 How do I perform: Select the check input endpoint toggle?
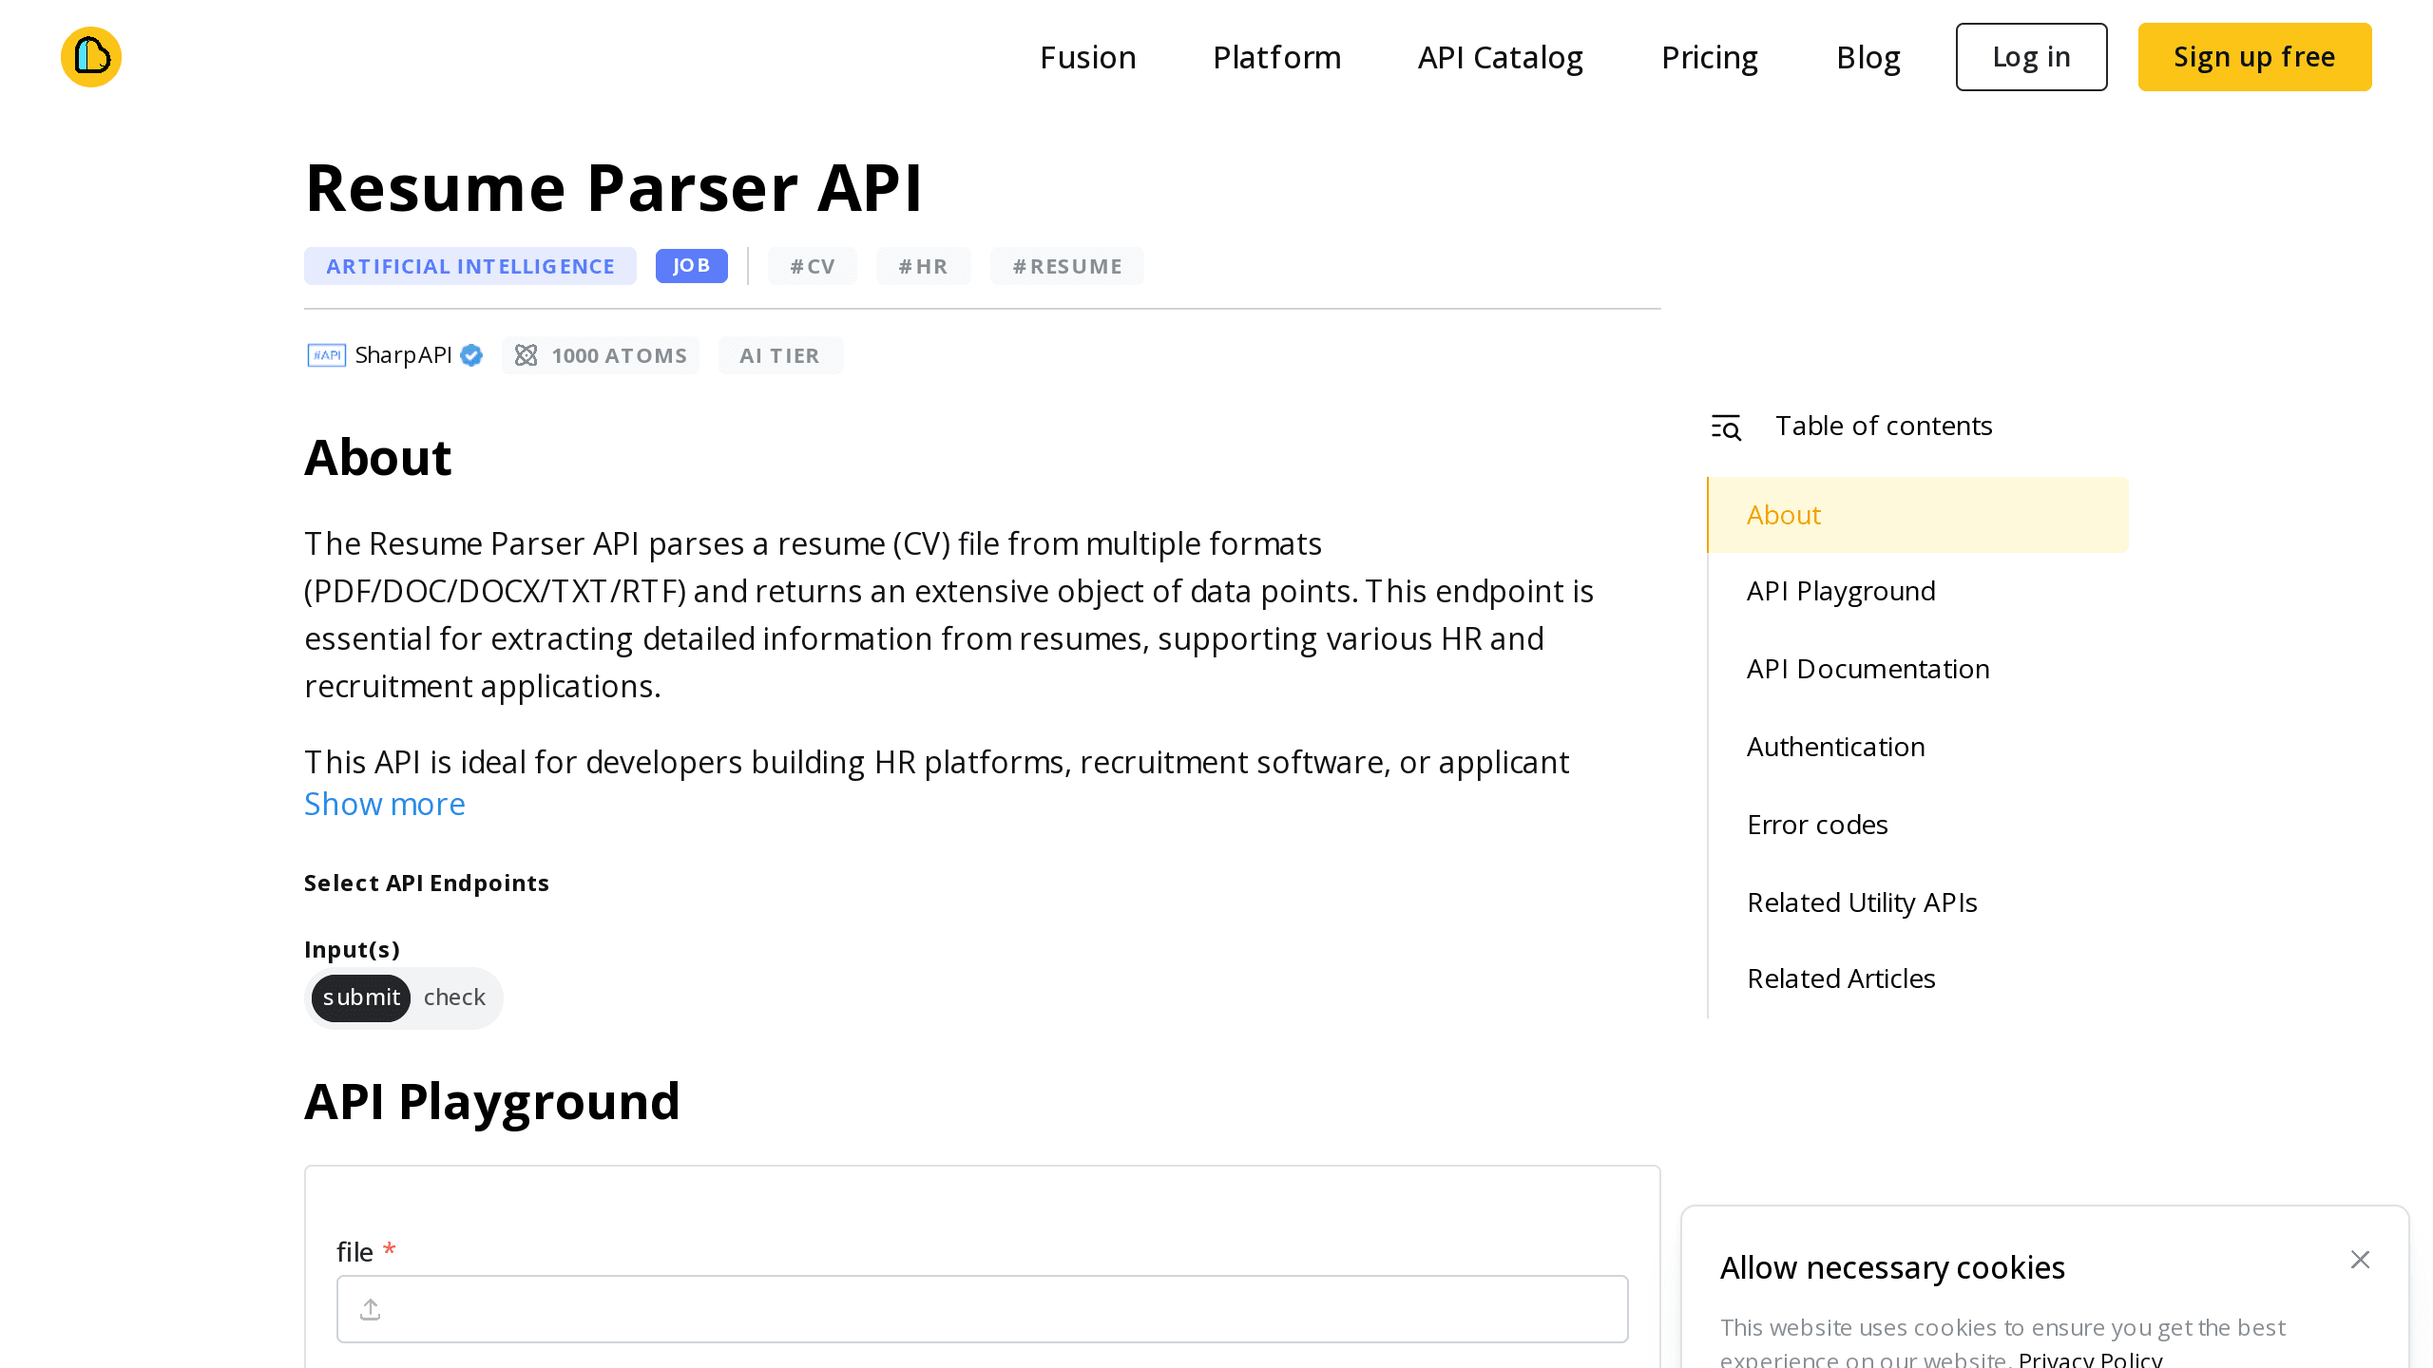pos(454,997)
